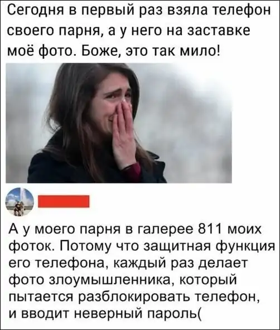The width and height of the screenshot is (280, 330).
Task: Select the line "своего парня, а у него на заставке"
Action: coord(129,31)
